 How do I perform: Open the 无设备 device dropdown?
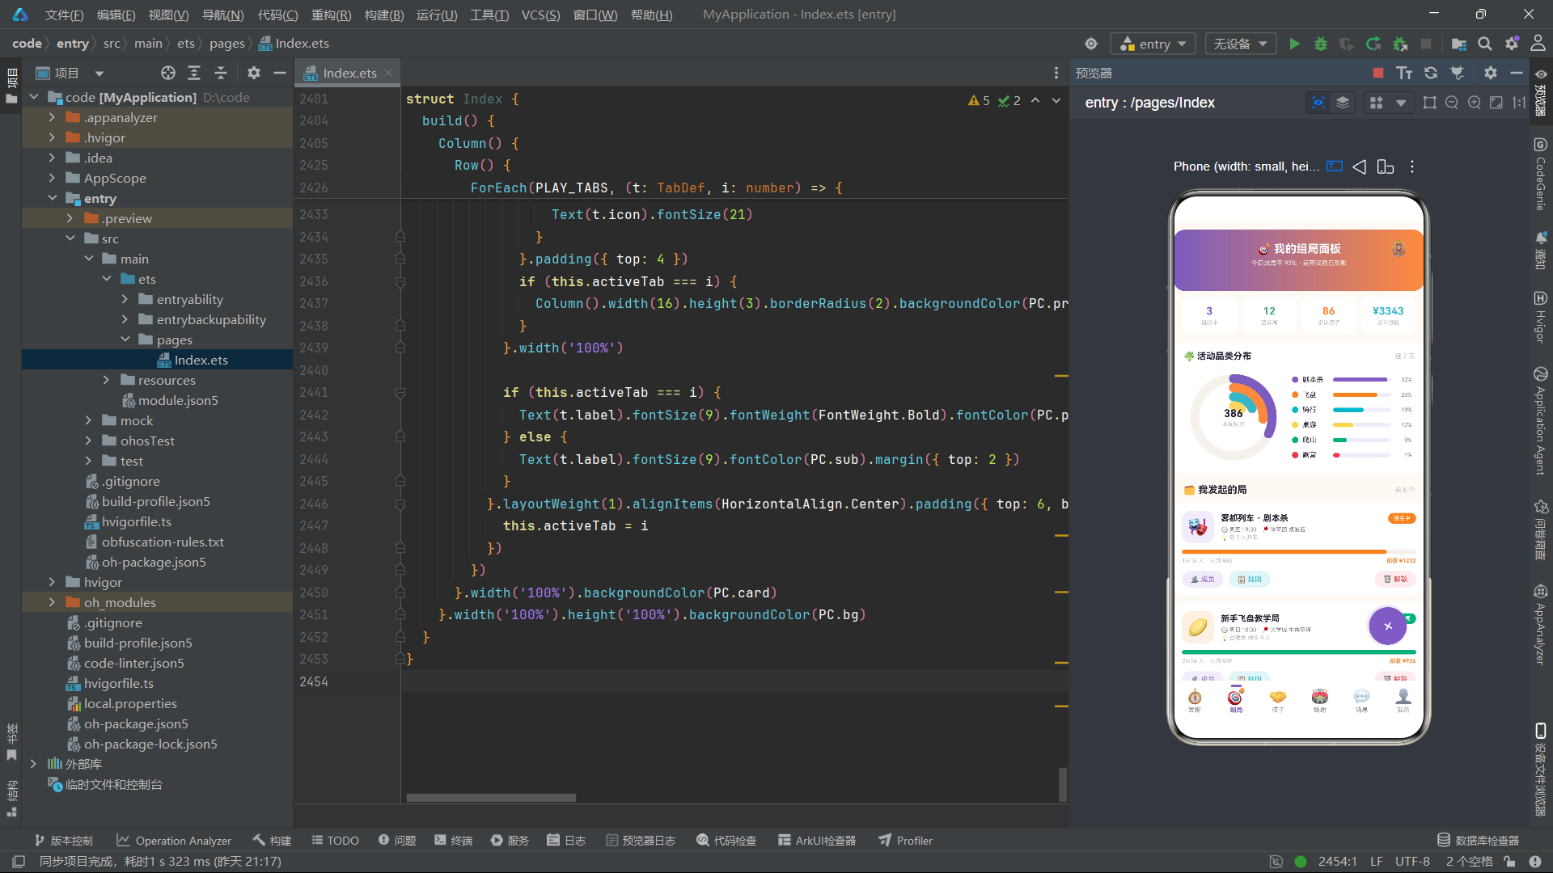tap(1241, 44)
